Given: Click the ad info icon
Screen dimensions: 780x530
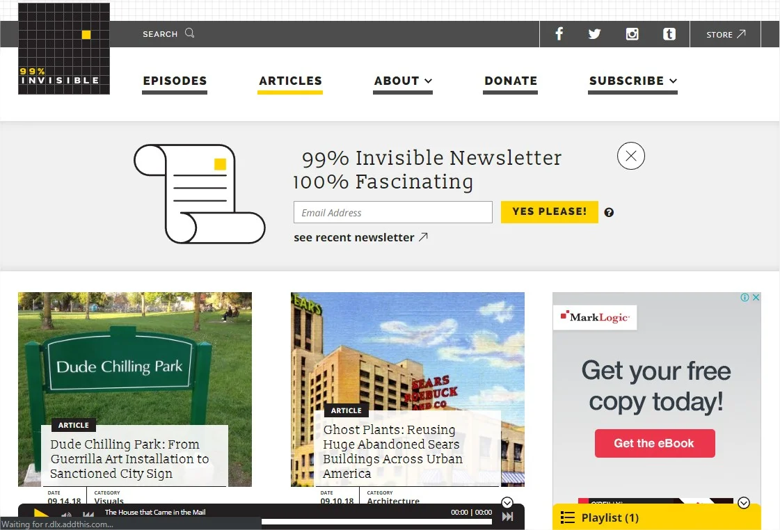Looking at the screenshot, I should (745, 297).
